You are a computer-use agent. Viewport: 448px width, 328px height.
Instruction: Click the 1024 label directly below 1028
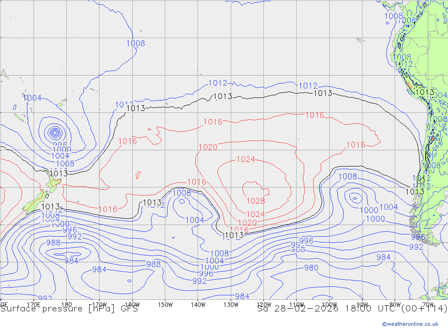coord(255,214)
